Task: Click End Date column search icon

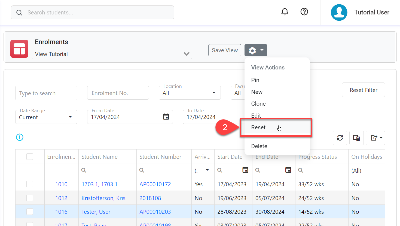Action: tap(258, 170)
